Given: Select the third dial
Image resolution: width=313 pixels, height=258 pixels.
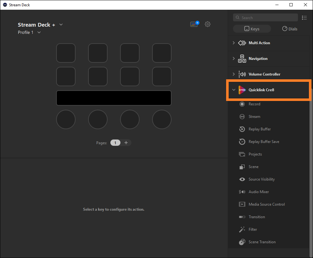Looking at the screenshot, I should coord(130,119).
